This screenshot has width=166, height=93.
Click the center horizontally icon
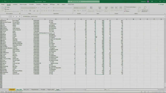[44, 11]
